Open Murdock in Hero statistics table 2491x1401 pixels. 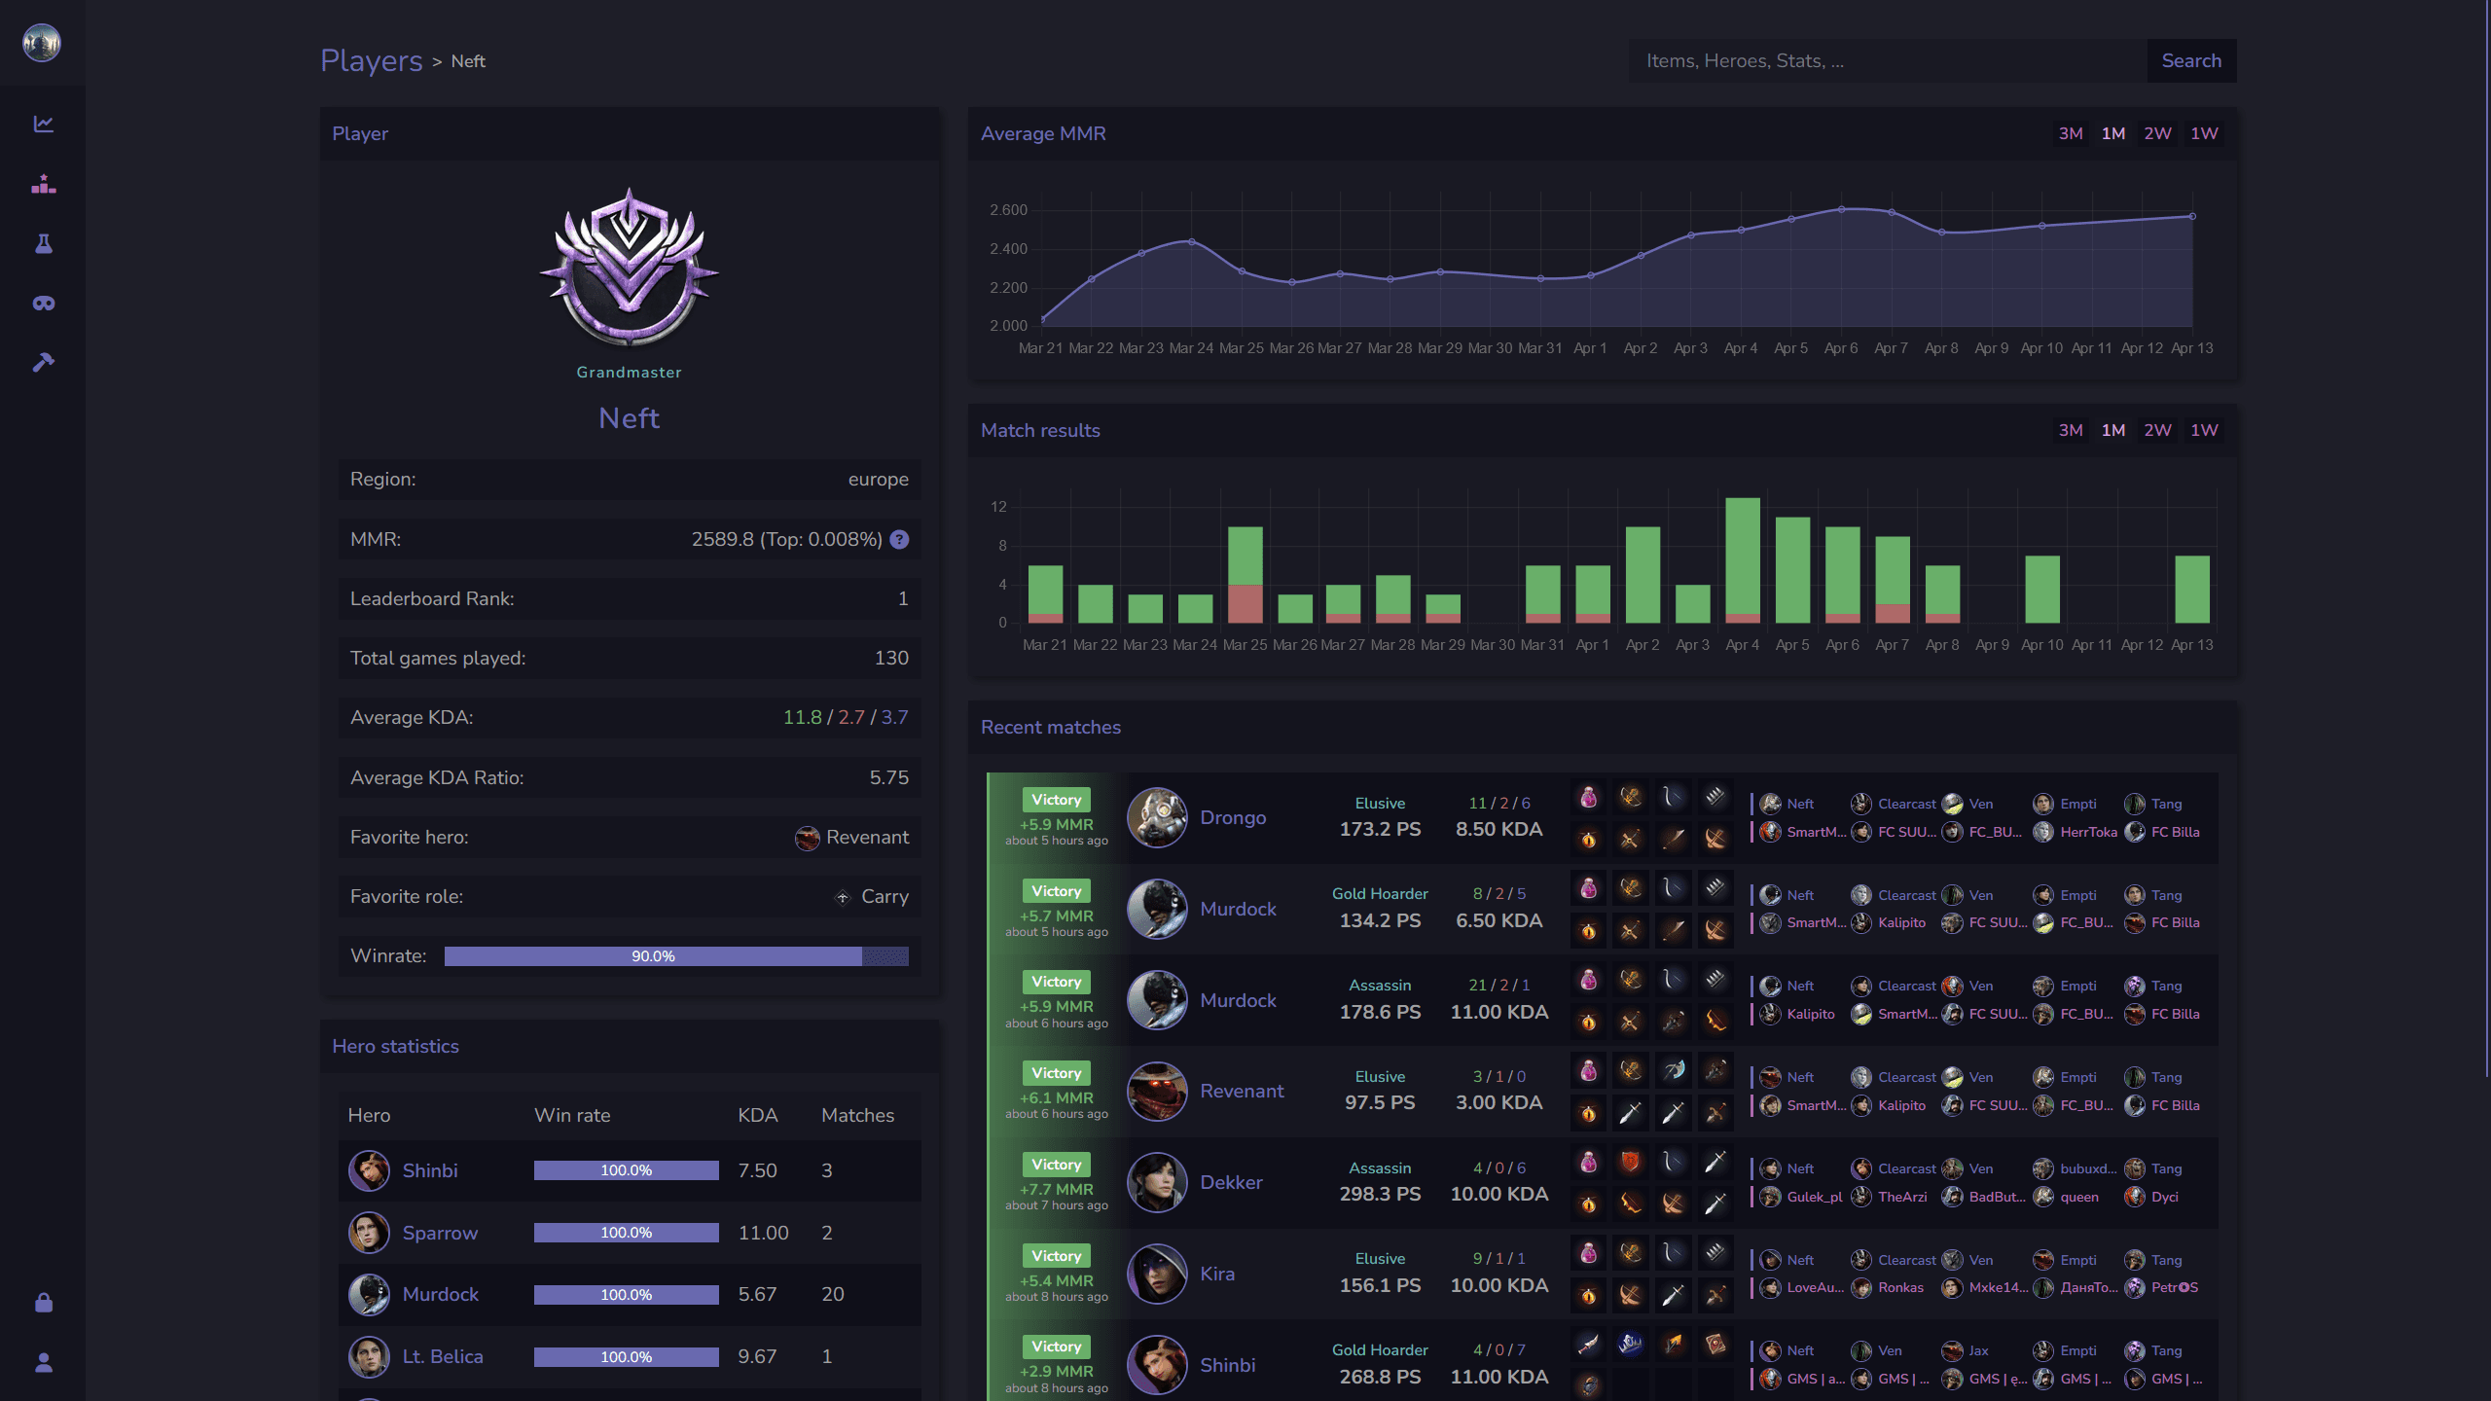click(440, 1294)
